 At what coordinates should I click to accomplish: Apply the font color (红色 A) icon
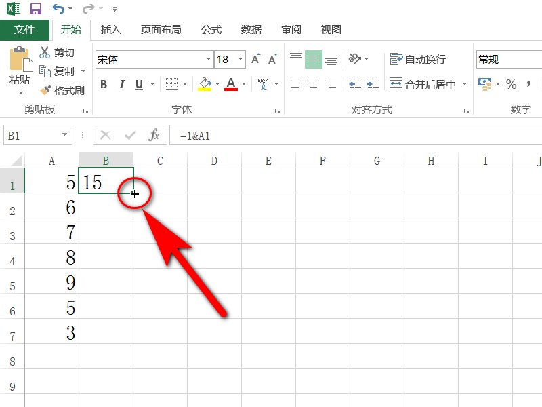tap(230, 83)
